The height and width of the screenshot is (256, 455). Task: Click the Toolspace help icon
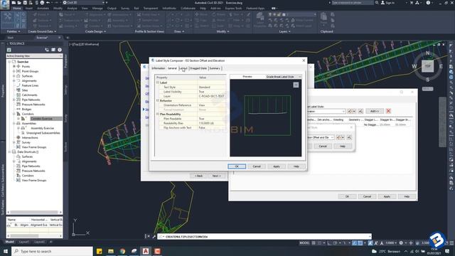click(x=60, y=50)
